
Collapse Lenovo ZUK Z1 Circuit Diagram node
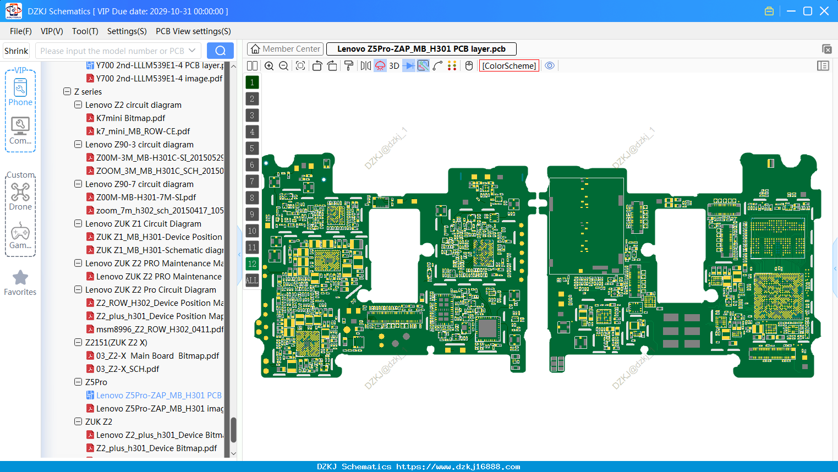(x=78, y=224)
